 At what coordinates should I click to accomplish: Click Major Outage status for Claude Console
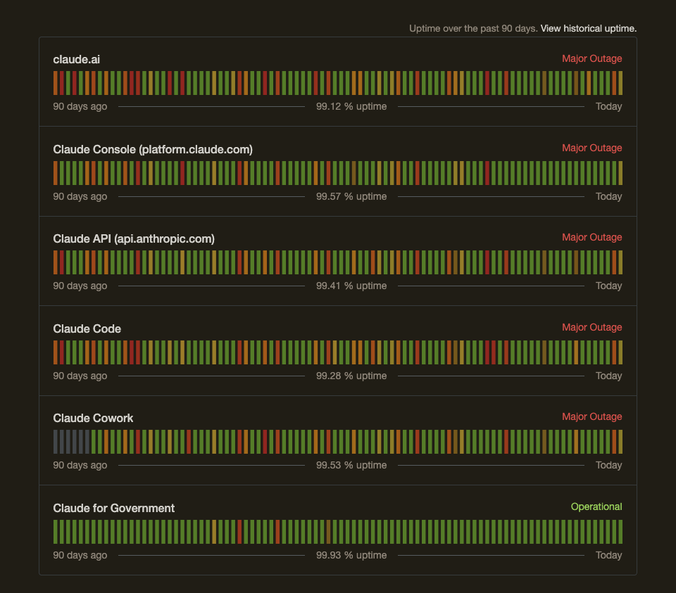[x=592, y=148]
